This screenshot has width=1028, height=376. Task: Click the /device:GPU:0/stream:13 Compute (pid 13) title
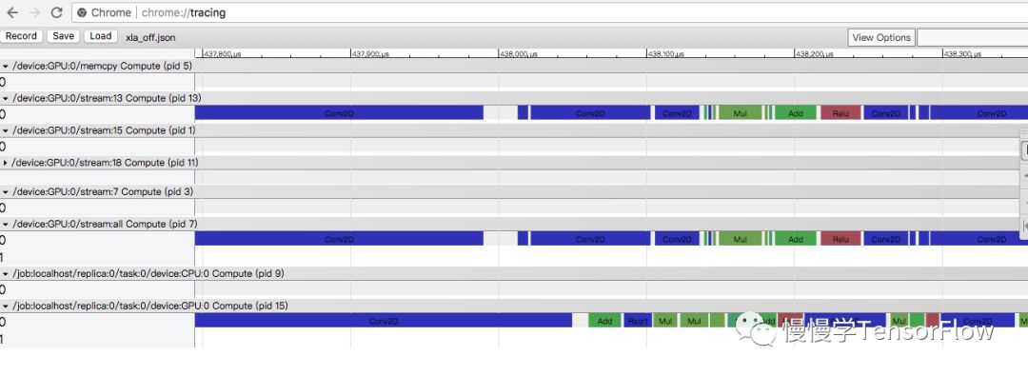(107, 98)
